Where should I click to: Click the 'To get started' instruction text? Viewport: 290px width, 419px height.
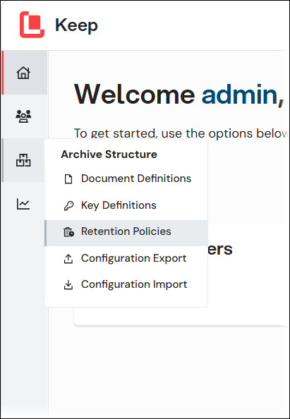[x=181, y=133]
